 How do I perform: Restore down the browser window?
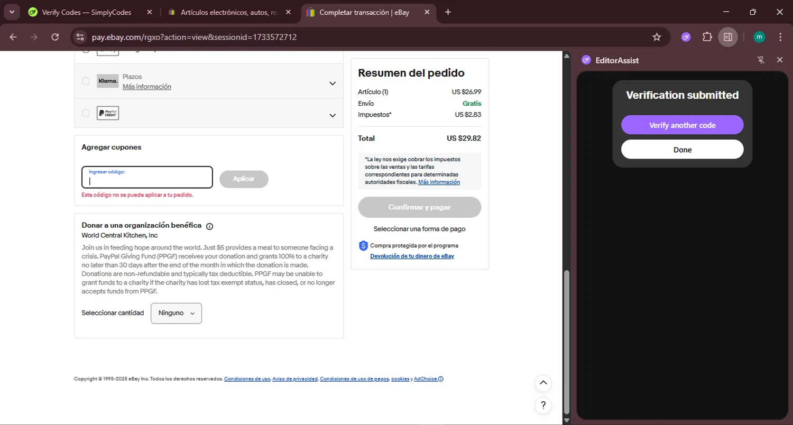(x=753, y=12)
